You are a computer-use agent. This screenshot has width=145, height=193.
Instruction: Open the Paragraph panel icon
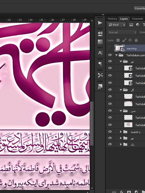click(100, 64)
